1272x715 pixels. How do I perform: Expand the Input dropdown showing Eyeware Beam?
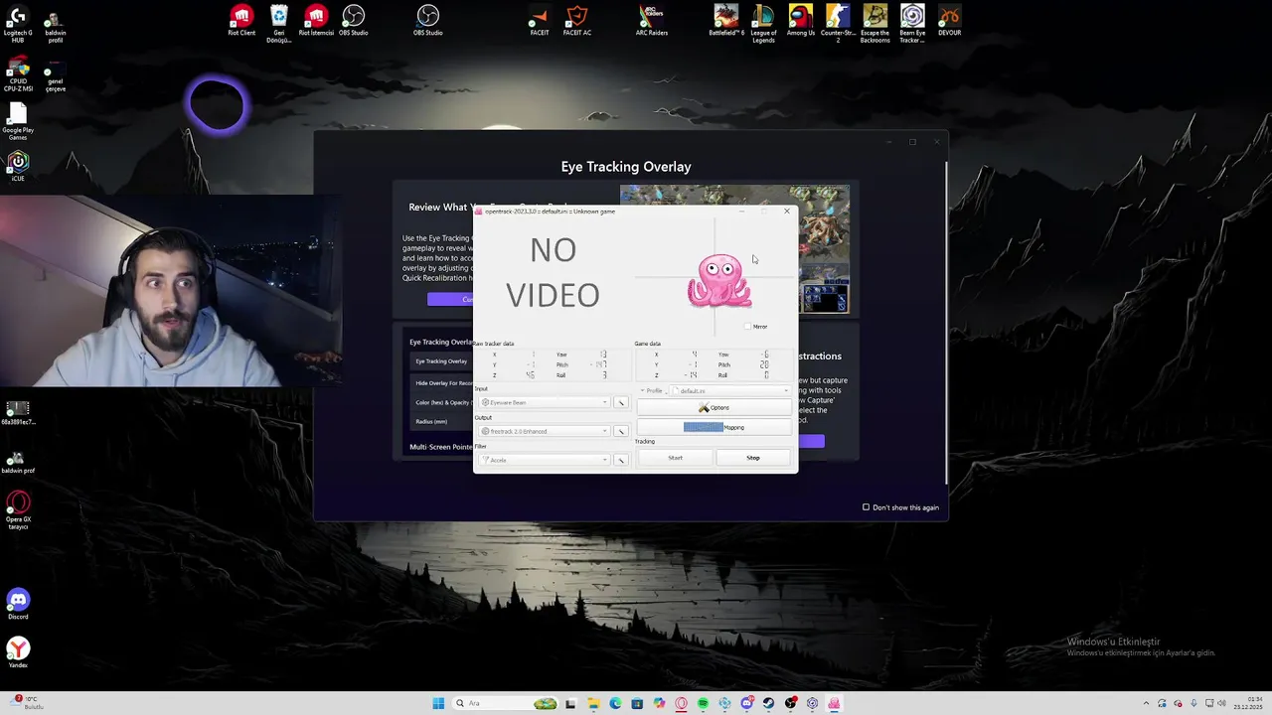point(544,402)
